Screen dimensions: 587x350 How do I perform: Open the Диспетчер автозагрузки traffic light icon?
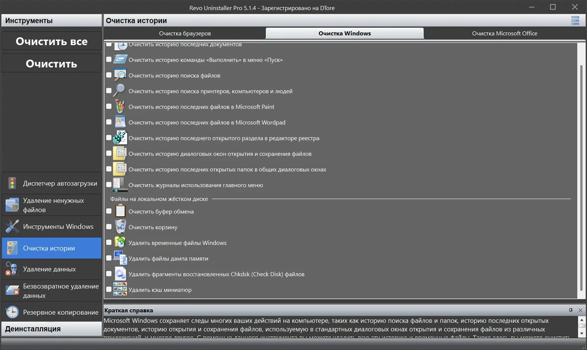pyautogui.click(x=12, y=184)
